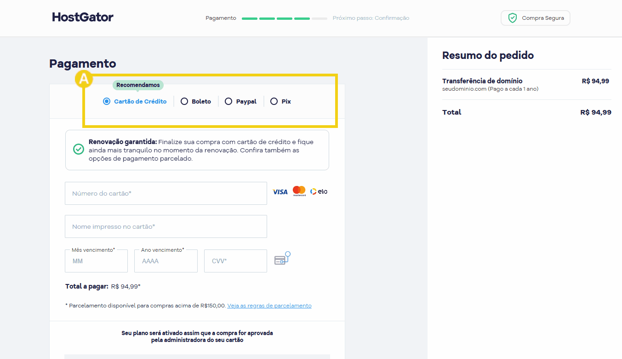Click Total a pagar R$ 94,99 text
The height and width of the screenshot is (359, 622).
tap(103, 286)
